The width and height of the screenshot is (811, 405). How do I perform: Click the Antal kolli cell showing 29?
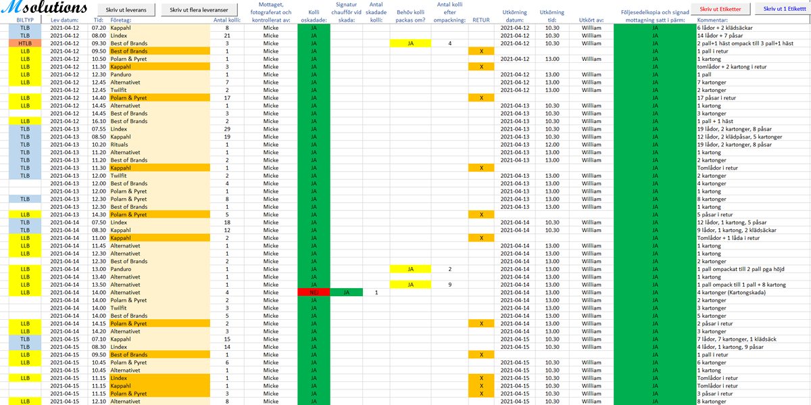click(227, 129)
